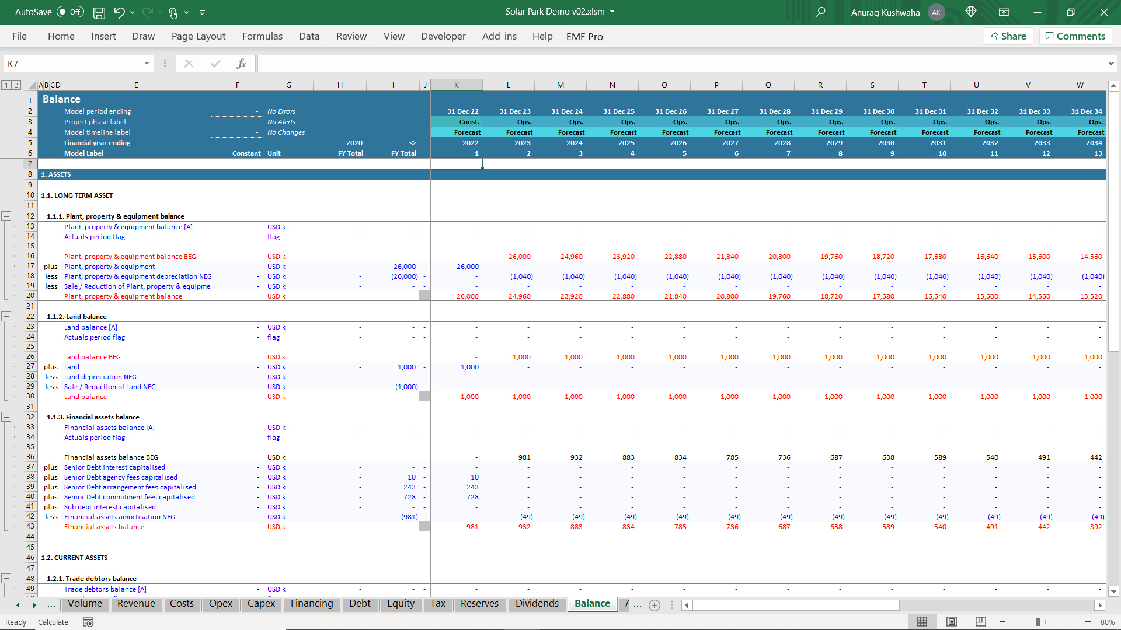
Task: Click the Insert Function fx icon
Action: tap(241, 64)
